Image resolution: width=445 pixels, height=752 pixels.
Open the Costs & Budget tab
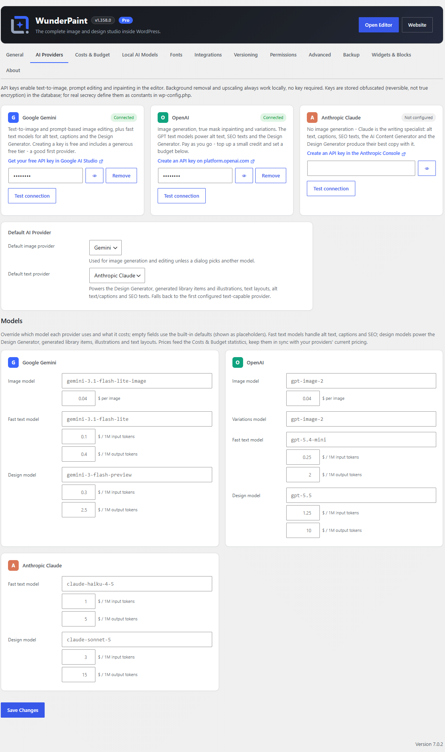[x=92, y=55]
